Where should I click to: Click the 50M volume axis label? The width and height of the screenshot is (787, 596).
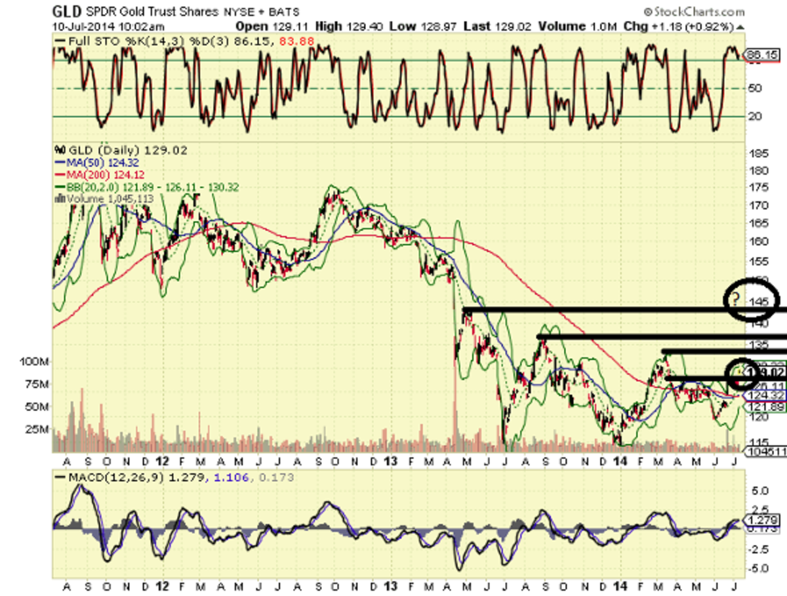click(38, 407)
